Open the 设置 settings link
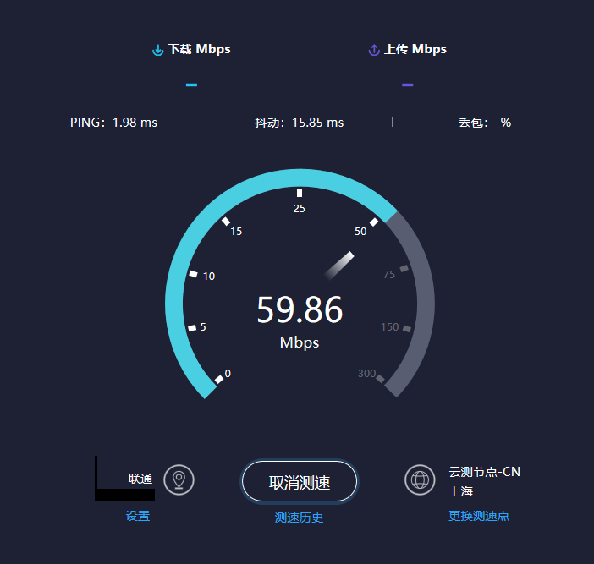The image size is (594, 564). click(138, 516)
